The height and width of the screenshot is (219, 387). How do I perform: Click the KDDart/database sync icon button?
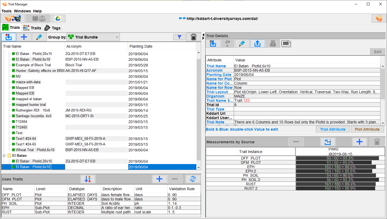click(13, 19)
